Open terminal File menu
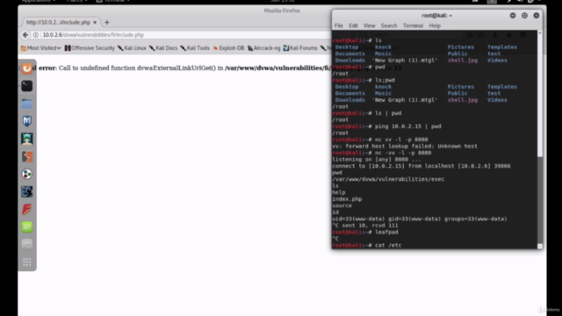562x316 pixels. coord(339,25)
